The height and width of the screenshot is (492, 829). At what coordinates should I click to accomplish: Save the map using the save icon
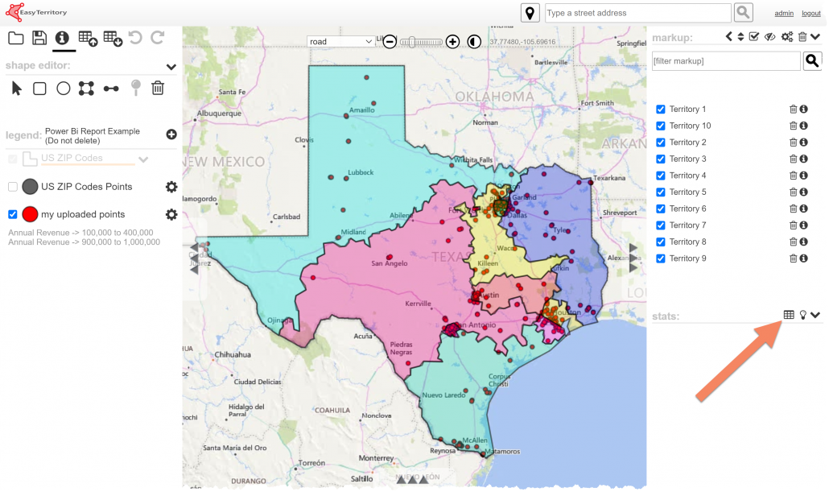(39, 36)
